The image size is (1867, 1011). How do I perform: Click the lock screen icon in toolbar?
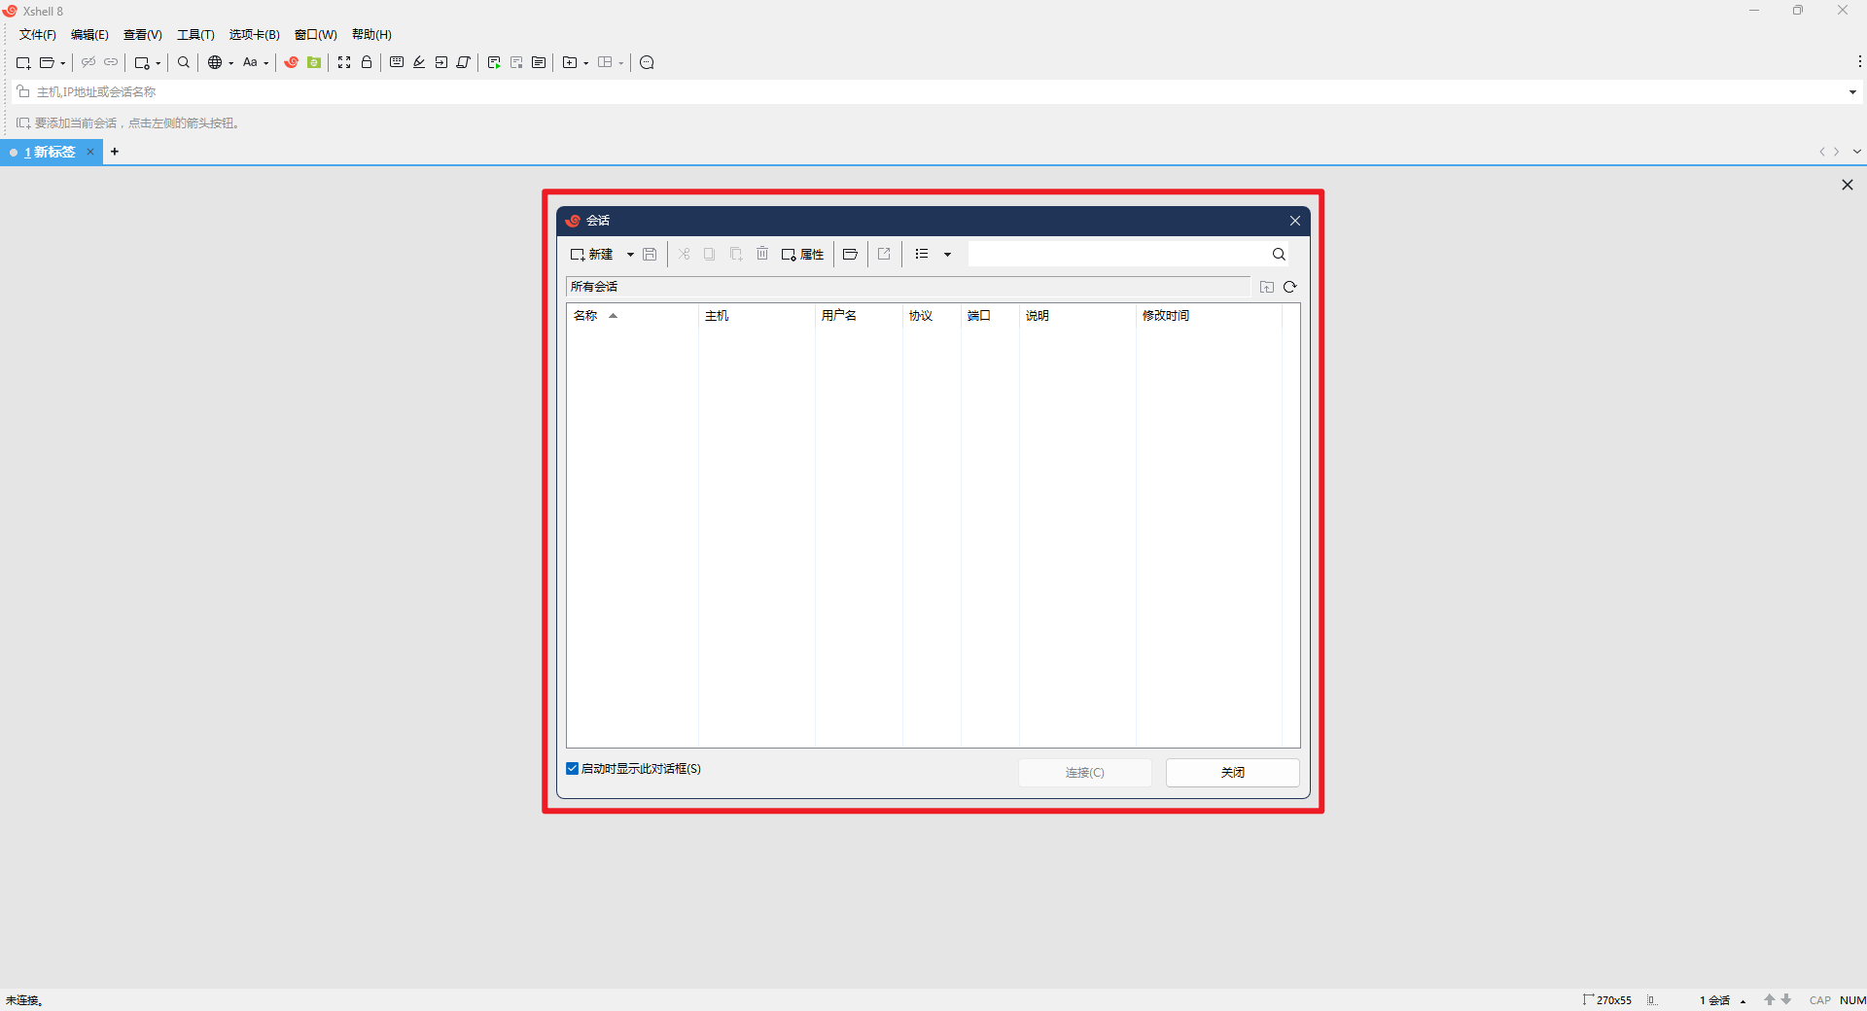pyautogui.click(x=367, y=62)
